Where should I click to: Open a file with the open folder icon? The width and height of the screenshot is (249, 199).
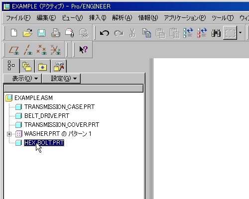pos(27,33)
